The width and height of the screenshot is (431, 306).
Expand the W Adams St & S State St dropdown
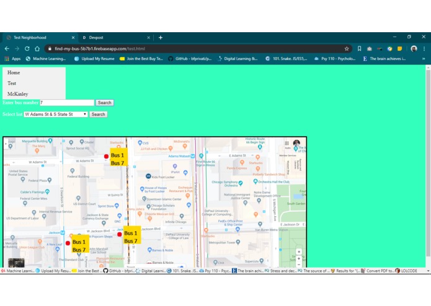tap(56, 114)
